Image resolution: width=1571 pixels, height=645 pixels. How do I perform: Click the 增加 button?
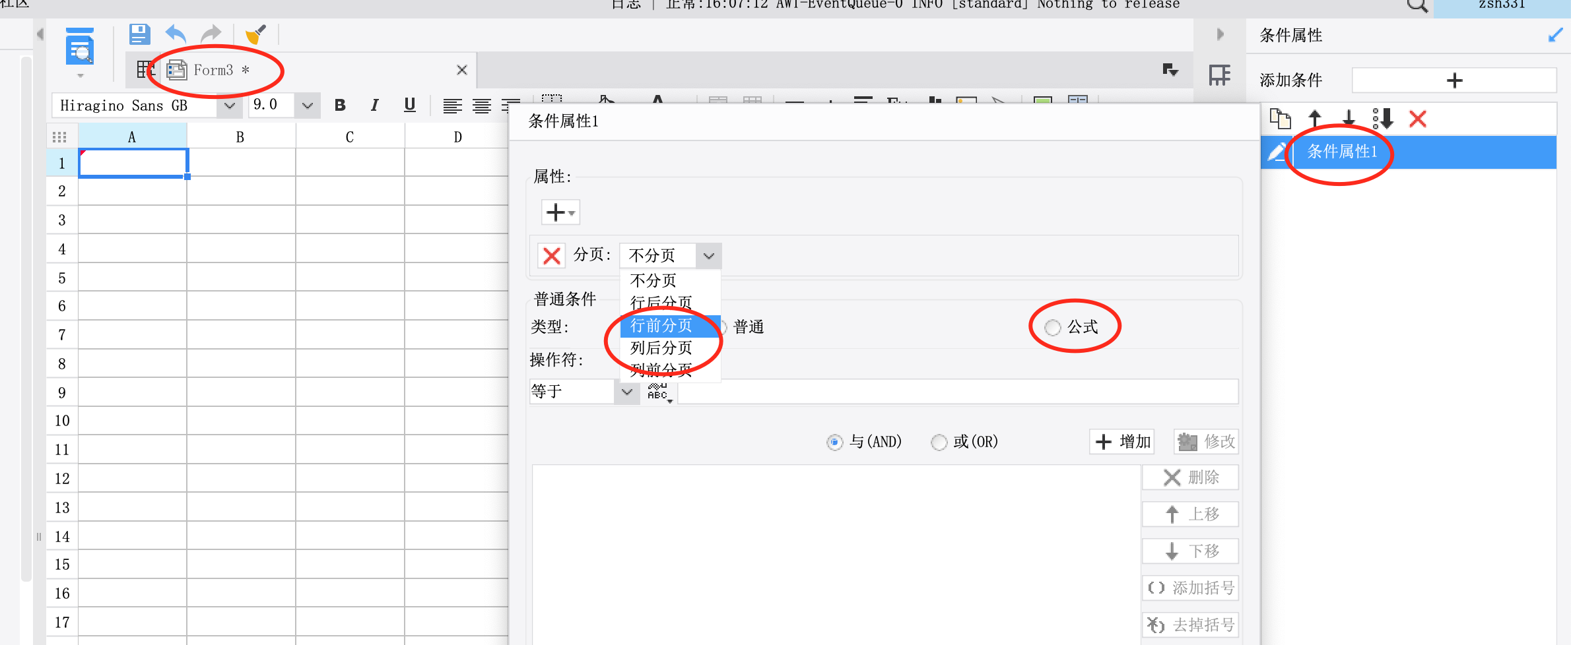click(x=1123, y=441)
